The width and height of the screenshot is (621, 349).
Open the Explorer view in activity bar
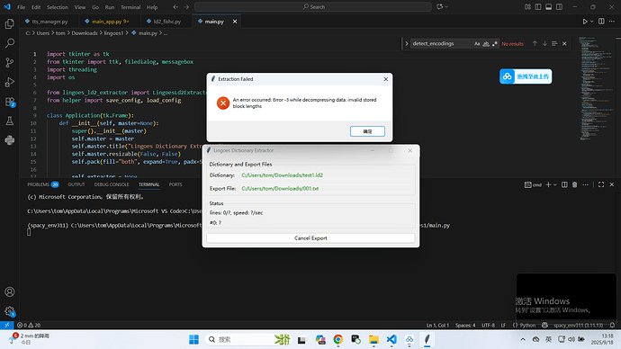[10, 23]
